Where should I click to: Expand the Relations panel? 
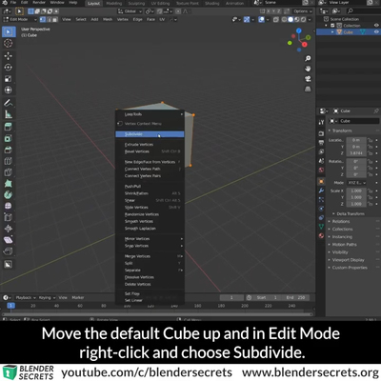tap(340, 221)
